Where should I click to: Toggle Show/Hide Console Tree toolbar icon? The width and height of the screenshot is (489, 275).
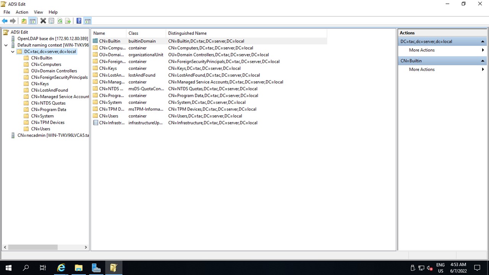(x=32, y=21)
